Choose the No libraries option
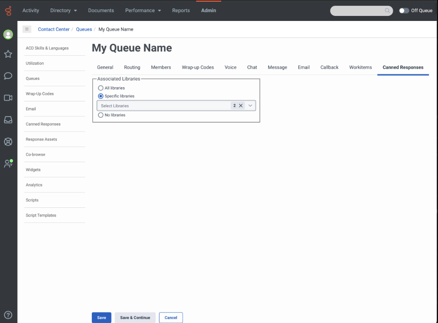The height and width of the screenshot is (323, 438). (100, 115)
